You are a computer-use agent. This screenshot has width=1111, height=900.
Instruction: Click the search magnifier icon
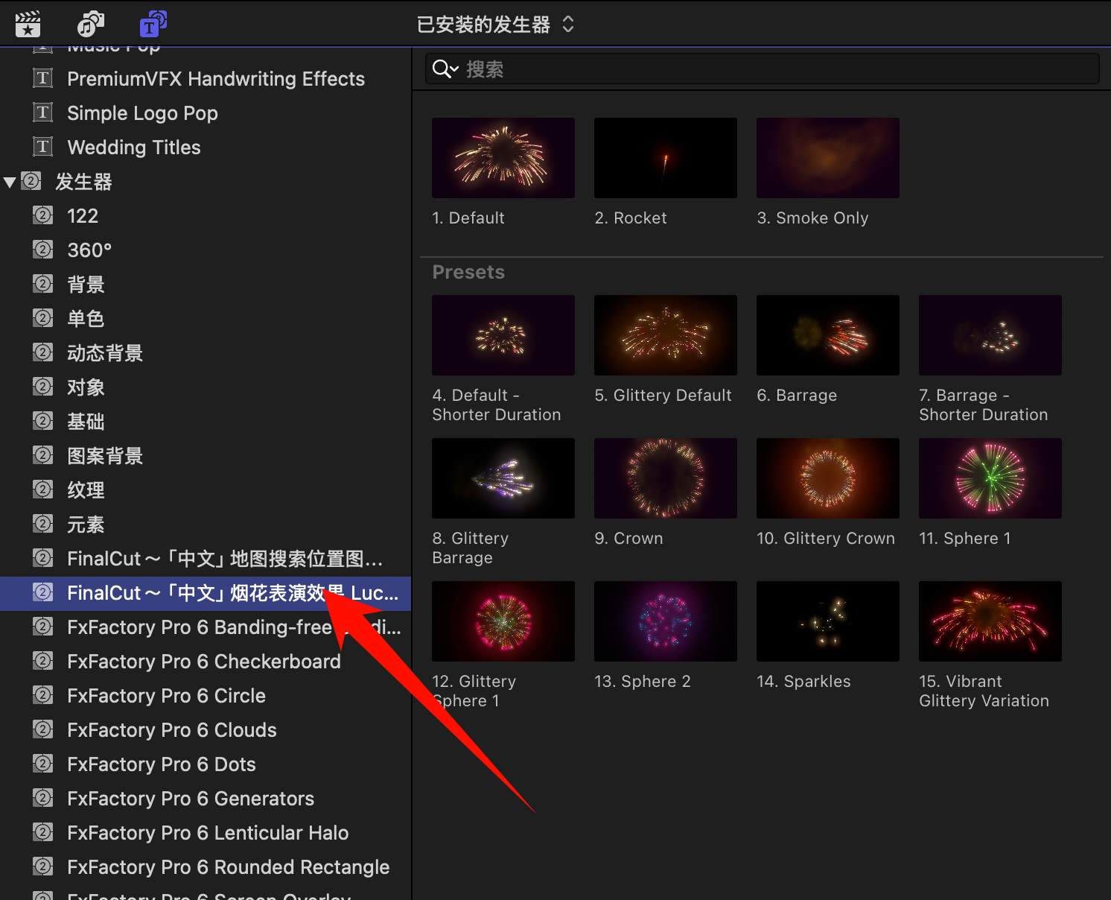pyautogui.click(x=441, y=69)
